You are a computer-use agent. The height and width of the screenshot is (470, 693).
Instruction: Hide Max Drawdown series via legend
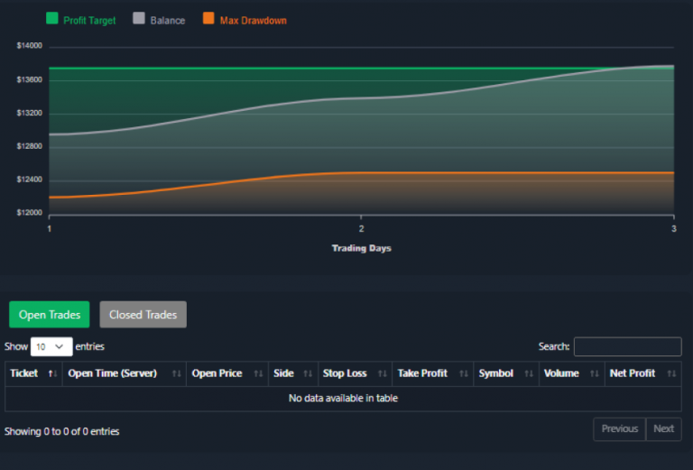point(253,20)
